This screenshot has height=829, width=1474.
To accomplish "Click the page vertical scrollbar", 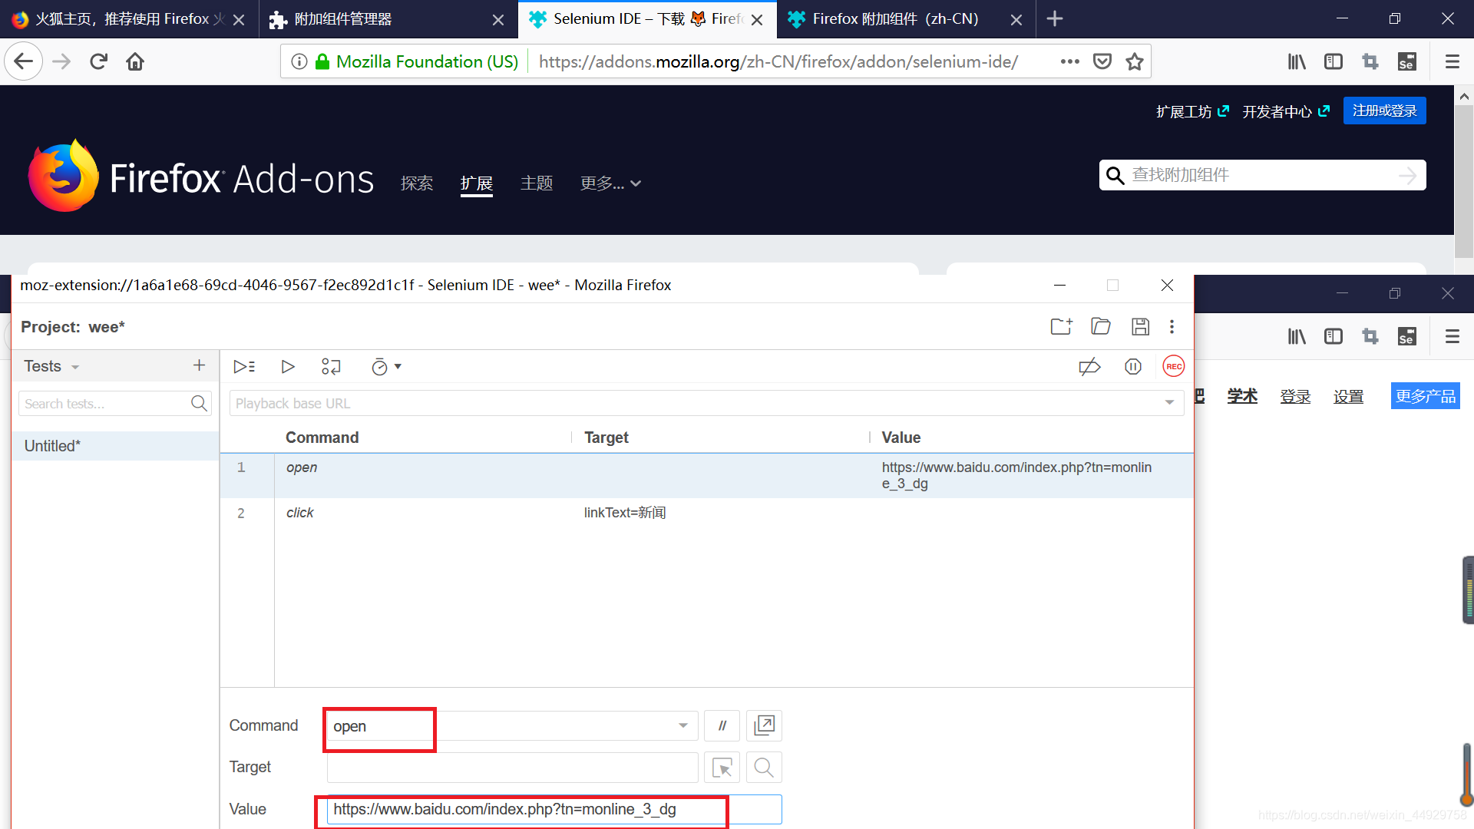I will click(1464, 180).
